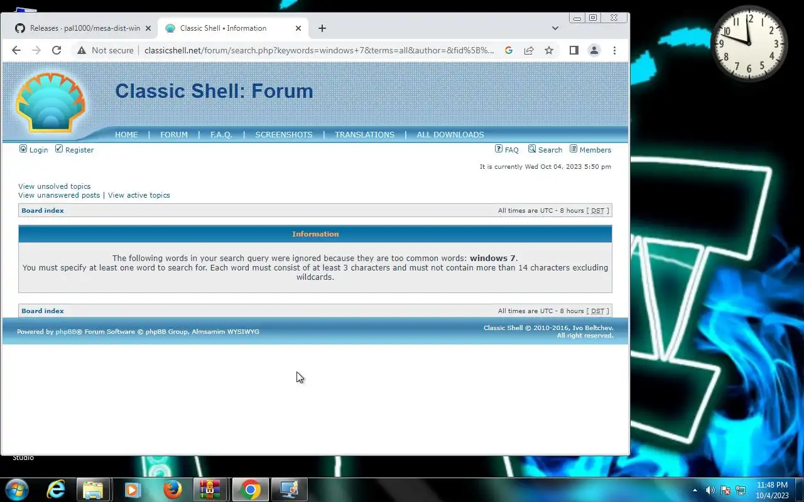Image resolution: width=804 pixels, height=502 pixels.
Task: Open Windows Media Player in taskbar
Action: click(x=133, y=489)
